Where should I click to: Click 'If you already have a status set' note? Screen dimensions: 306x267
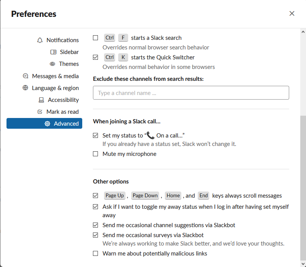click(x=169, y=144)
